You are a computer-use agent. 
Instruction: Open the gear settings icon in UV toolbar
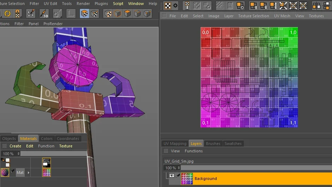point(176,6)
